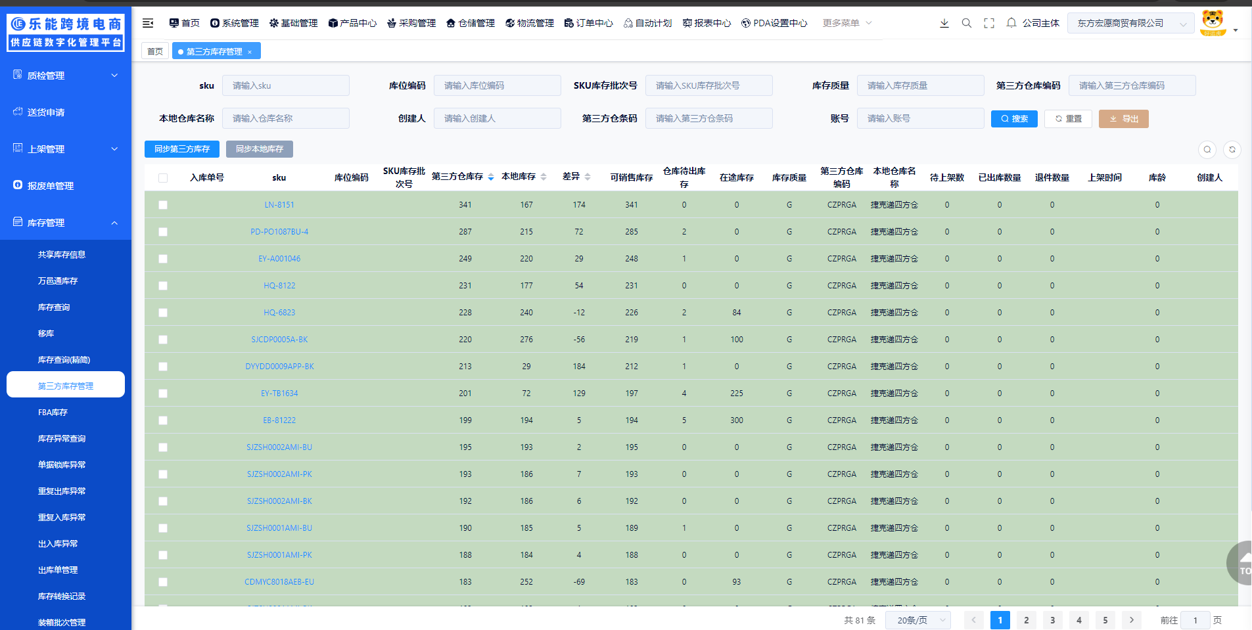This screenshot has height=630, width=1252.
Task: Open the 20条/页 page size dropdown
Action: 917,620
